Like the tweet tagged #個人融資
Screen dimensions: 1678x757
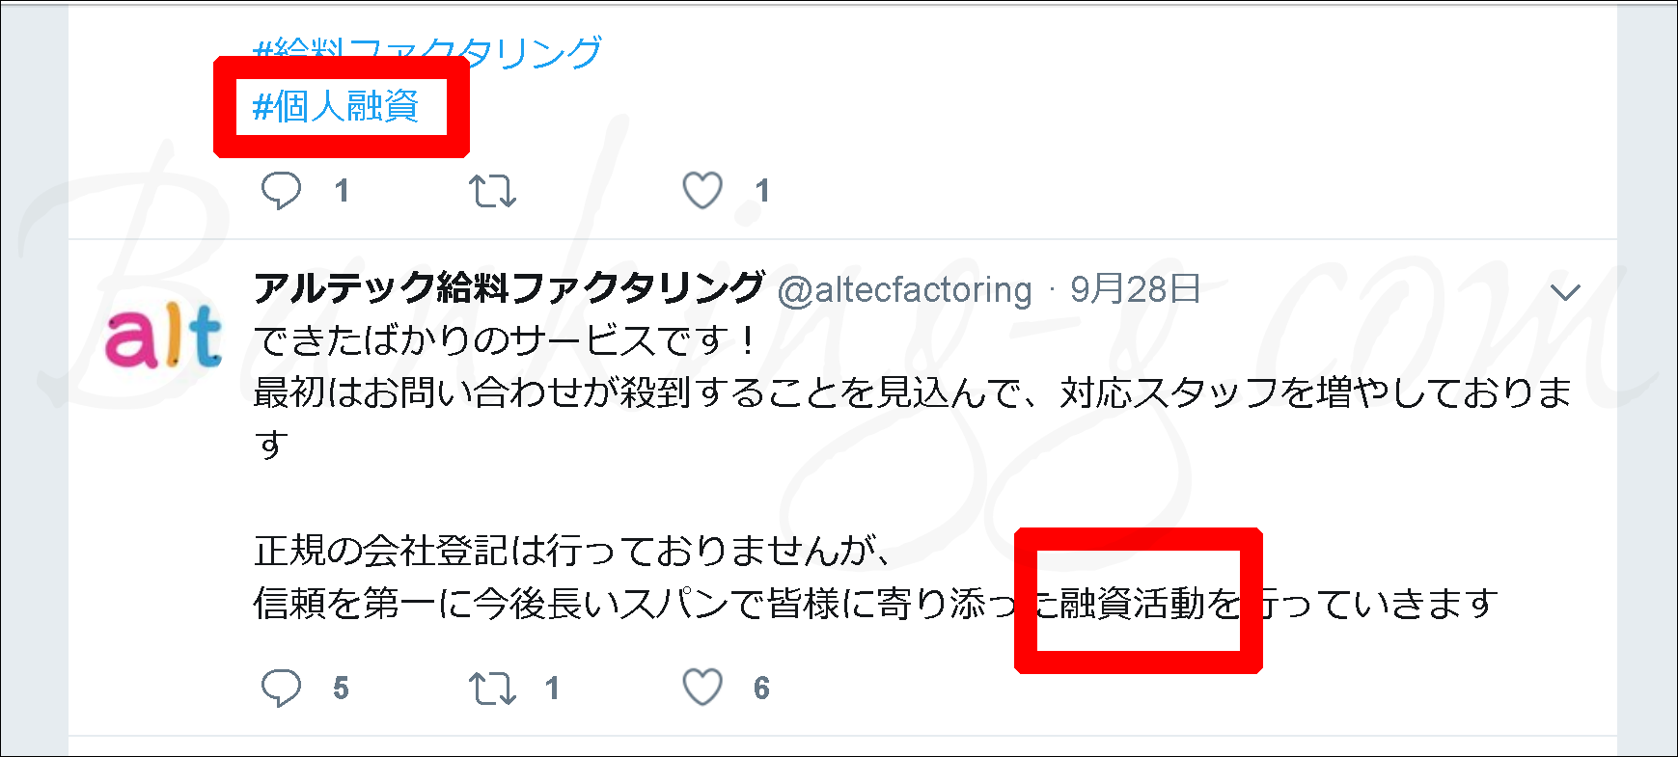pyautogui.click(x=702, y=190)
